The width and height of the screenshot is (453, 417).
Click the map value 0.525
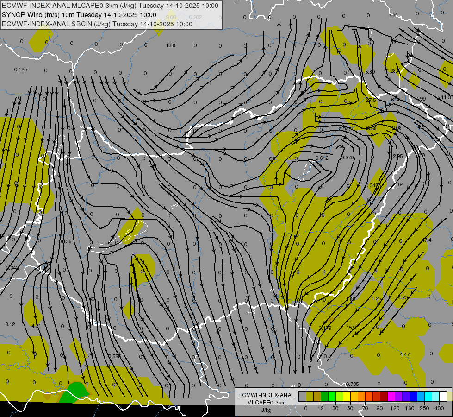point(114,356)
